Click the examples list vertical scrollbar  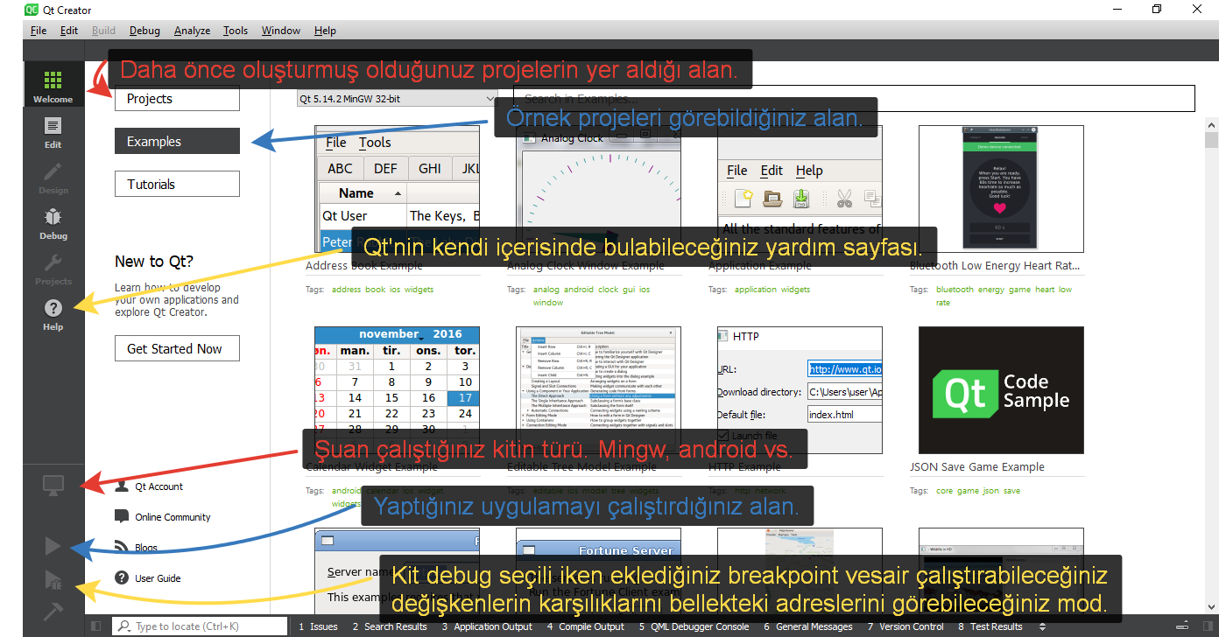[1211, 350]
